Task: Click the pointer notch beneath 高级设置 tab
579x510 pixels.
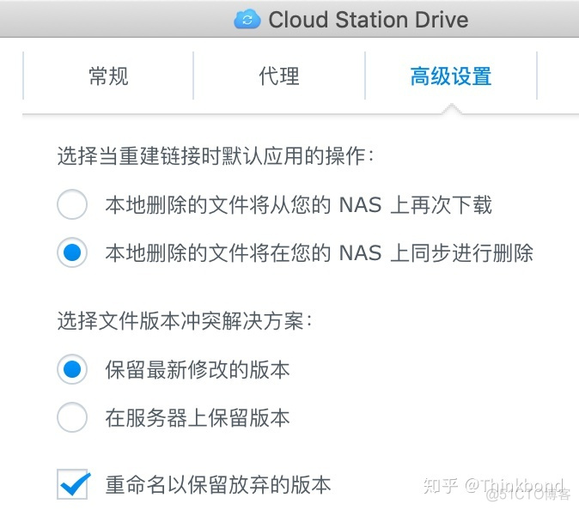Action: click(x=451, y=109)
